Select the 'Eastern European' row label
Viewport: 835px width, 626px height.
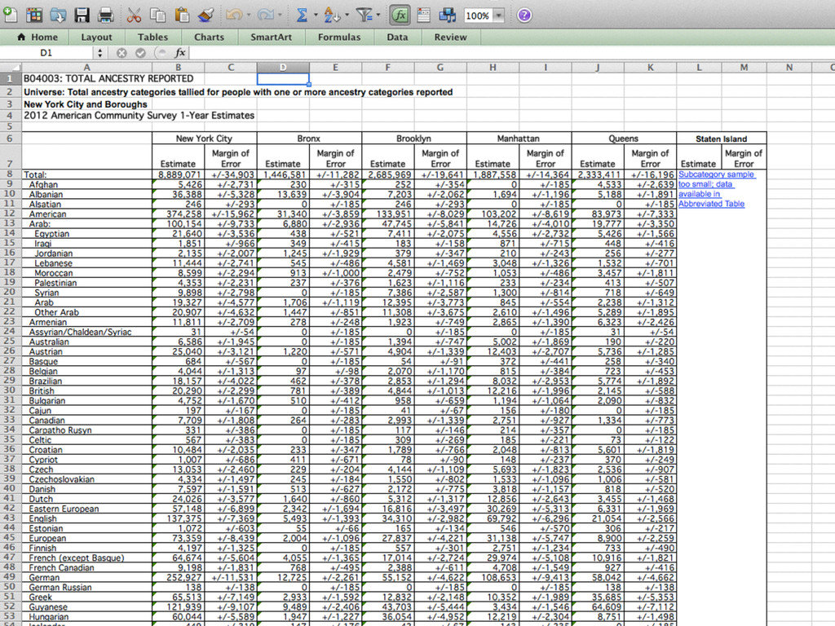[x=86, y=509]
